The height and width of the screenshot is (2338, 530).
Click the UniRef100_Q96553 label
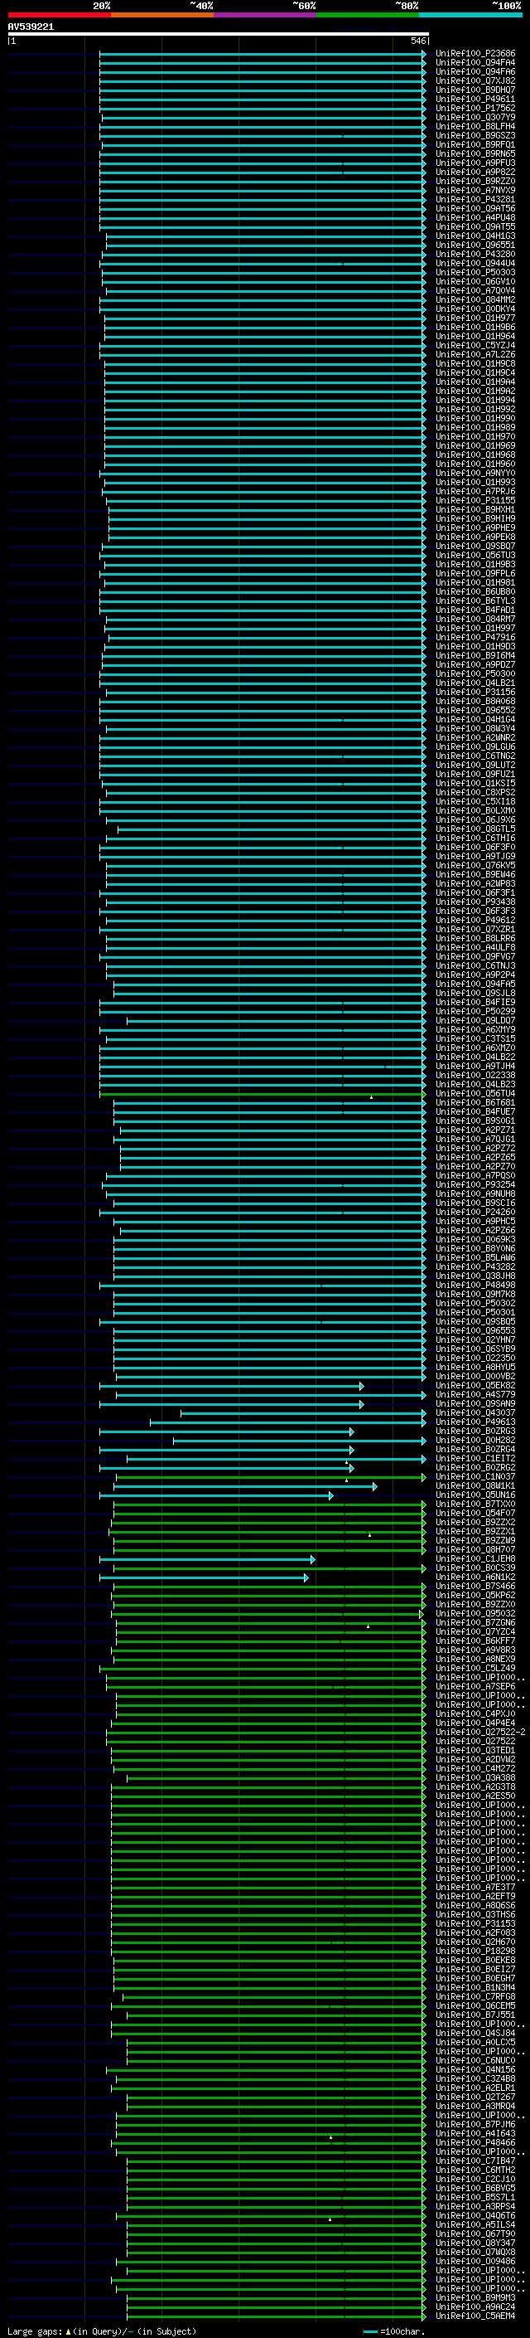pos(475,1330)
